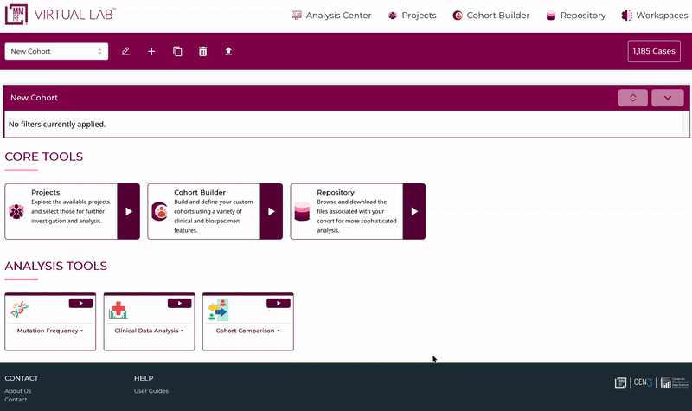Screen dimensions: 692x411
Task: Click the pencil edit cohort name icon
Action: (x=125, y=52)
